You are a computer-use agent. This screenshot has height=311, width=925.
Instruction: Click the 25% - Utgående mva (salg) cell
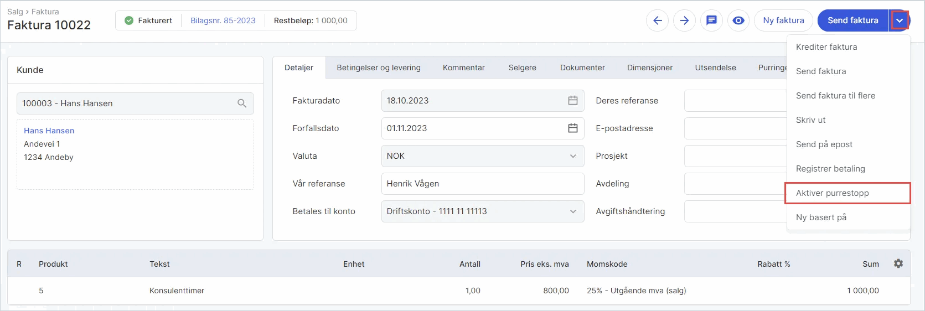click(637, 291)
